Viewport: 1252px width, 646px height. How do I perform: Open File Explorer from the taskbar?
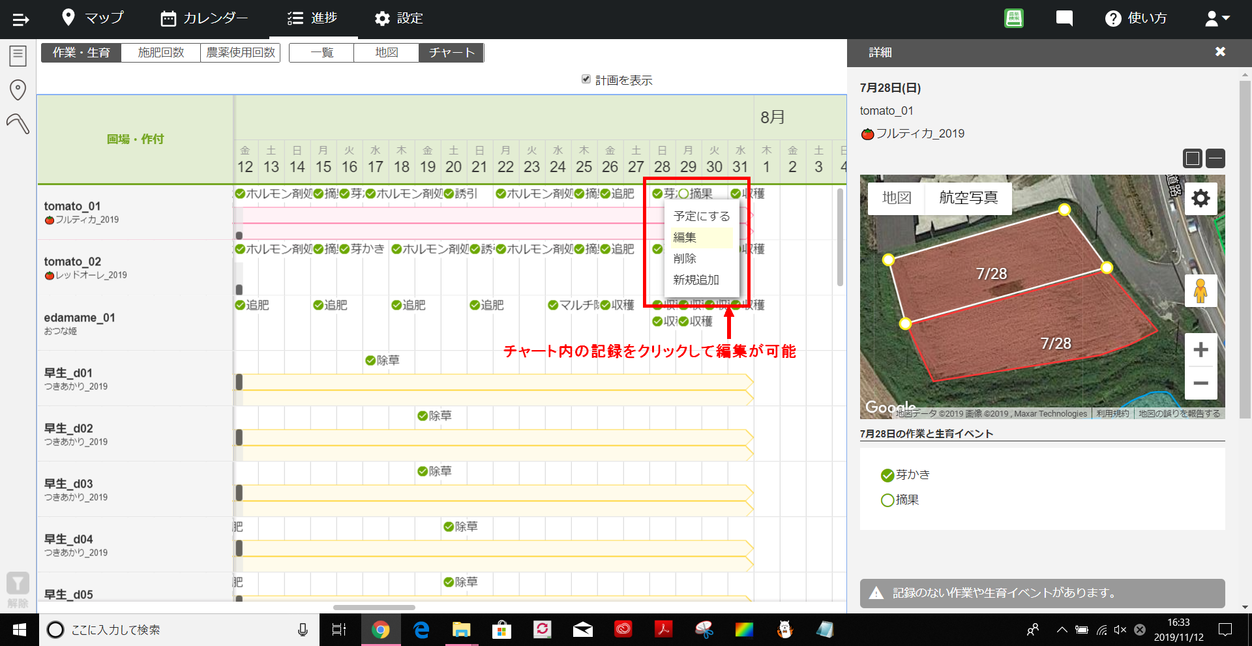[462, 630]
